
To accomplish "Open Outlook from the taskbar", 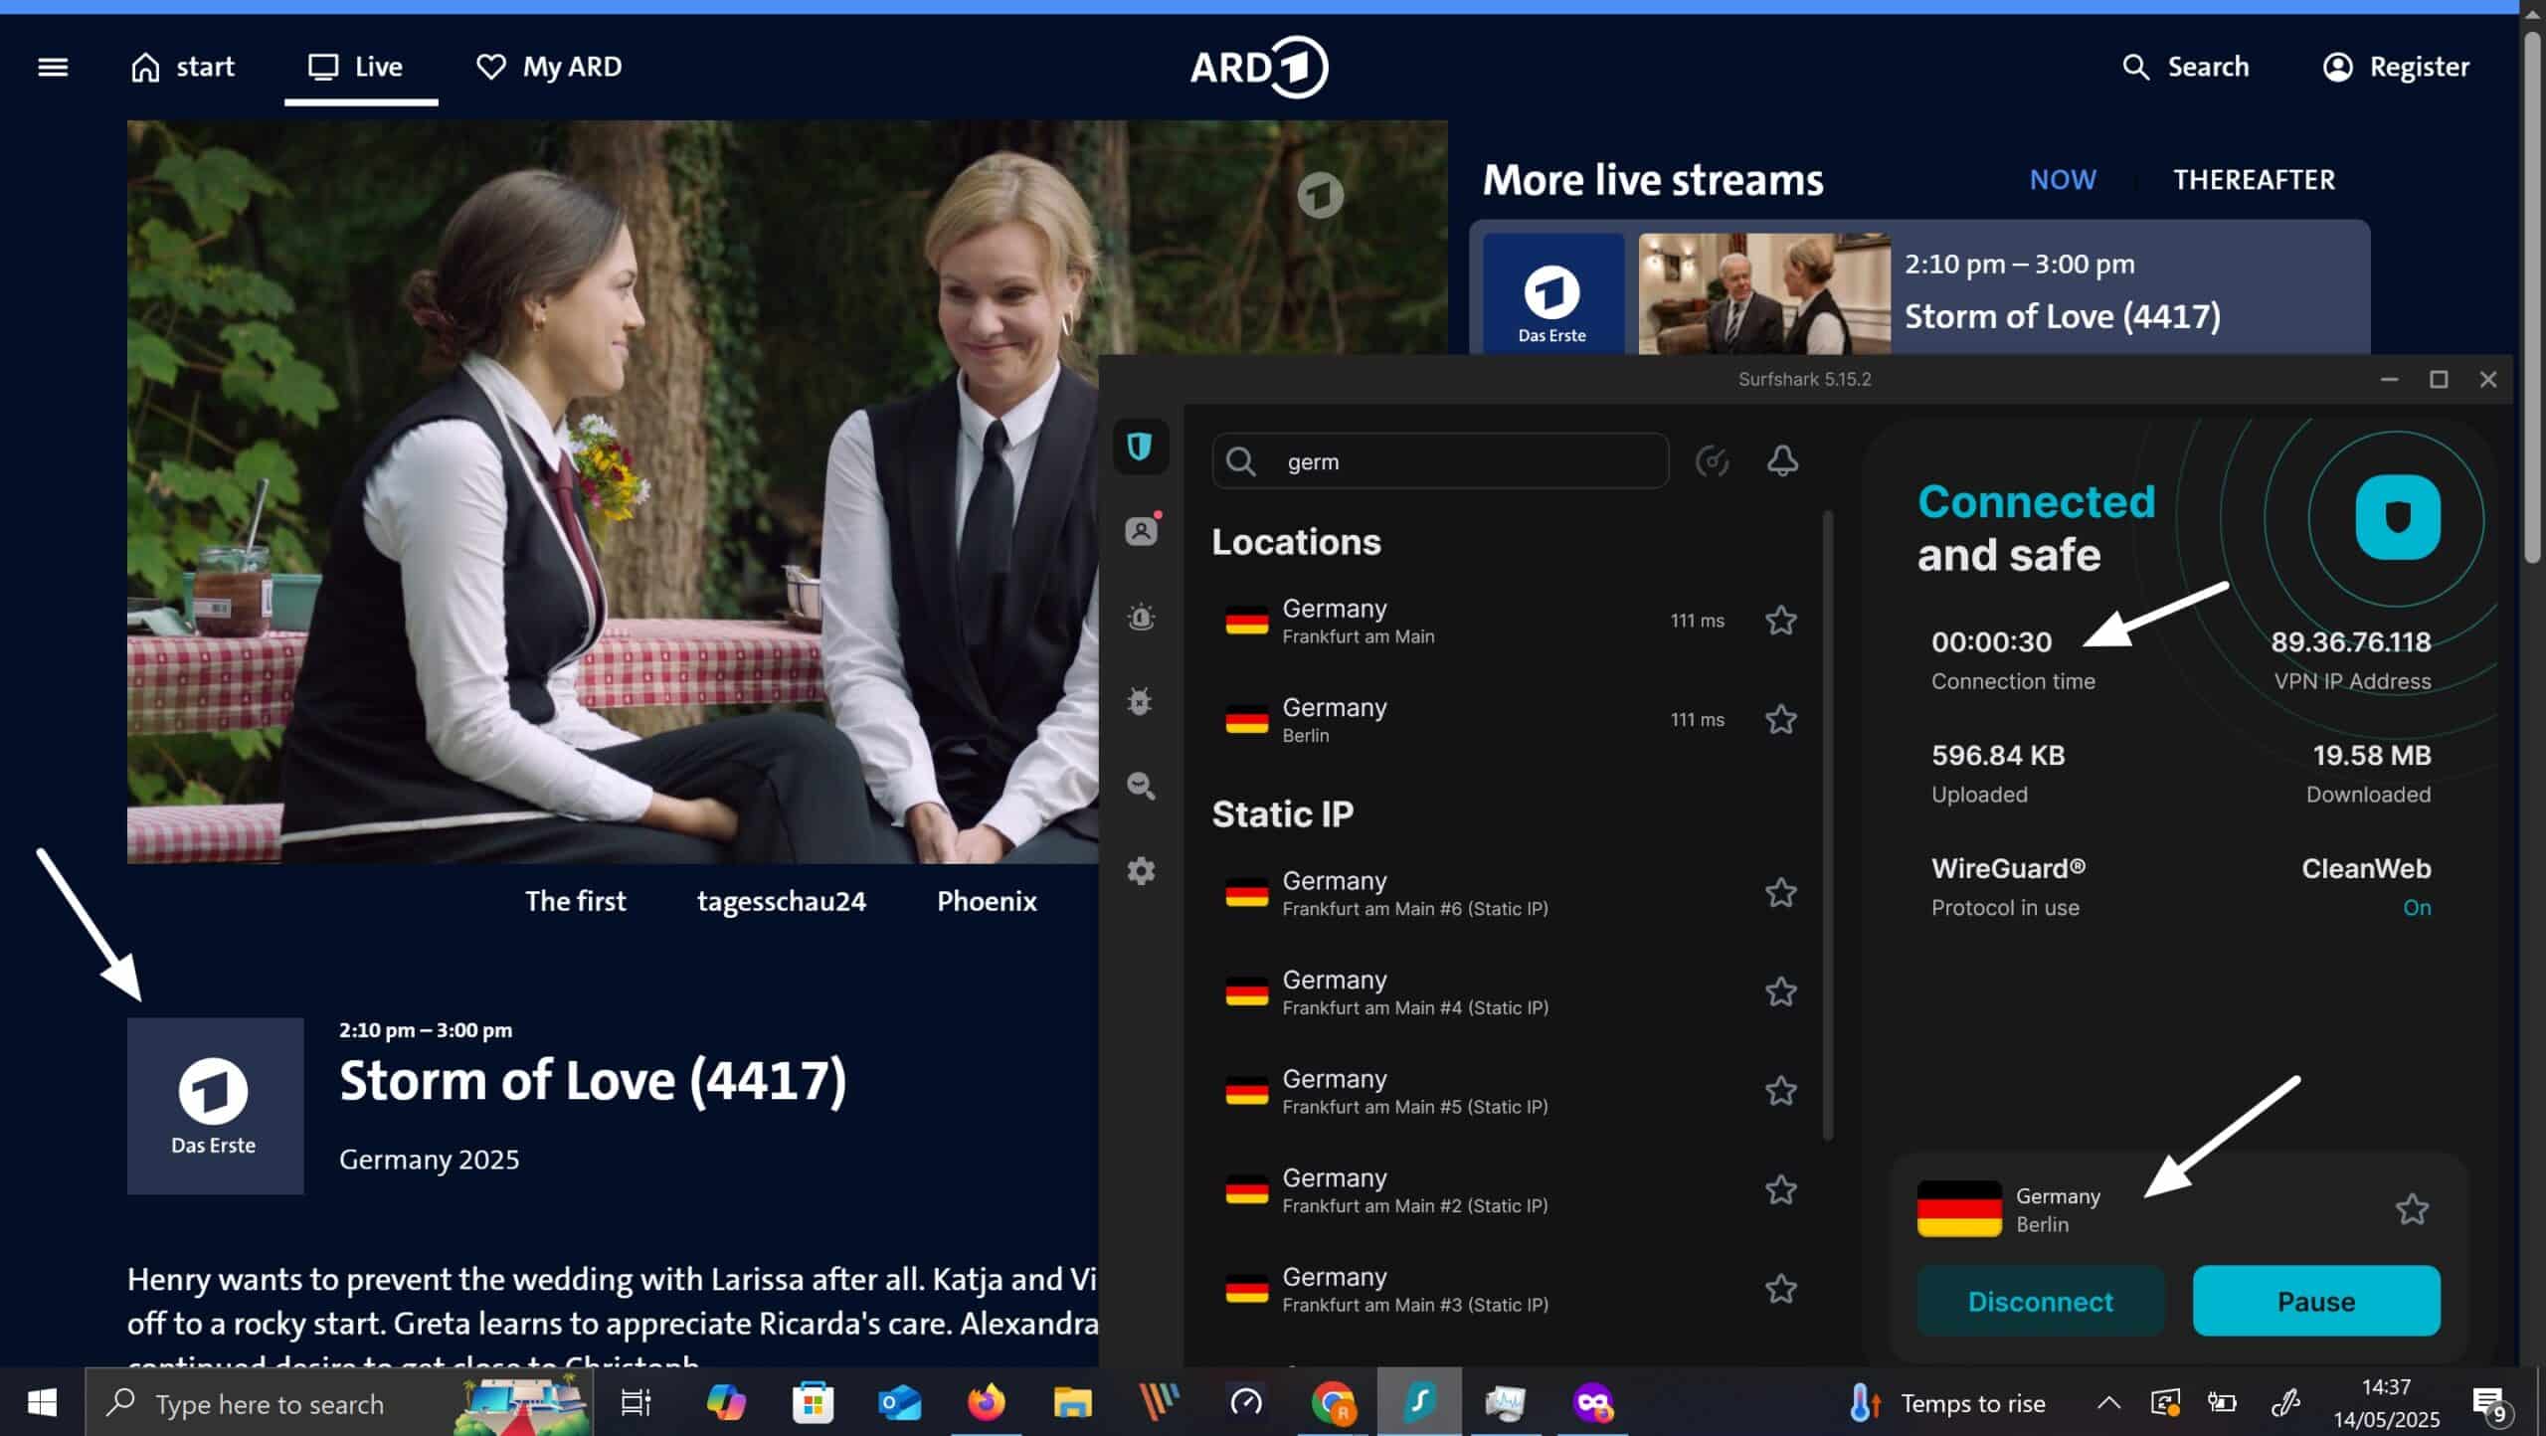I will 900,1403.
